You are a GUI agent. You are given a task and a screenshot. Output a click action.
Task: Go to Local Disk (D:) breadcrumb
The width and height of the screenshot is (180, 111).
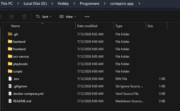point(35,3)
